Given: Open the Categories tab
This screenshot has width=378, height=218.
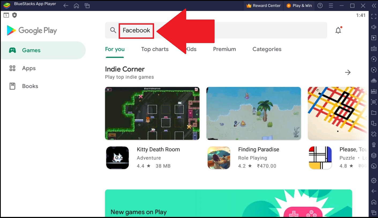Looking at the screenshot, I should point(267,49).
